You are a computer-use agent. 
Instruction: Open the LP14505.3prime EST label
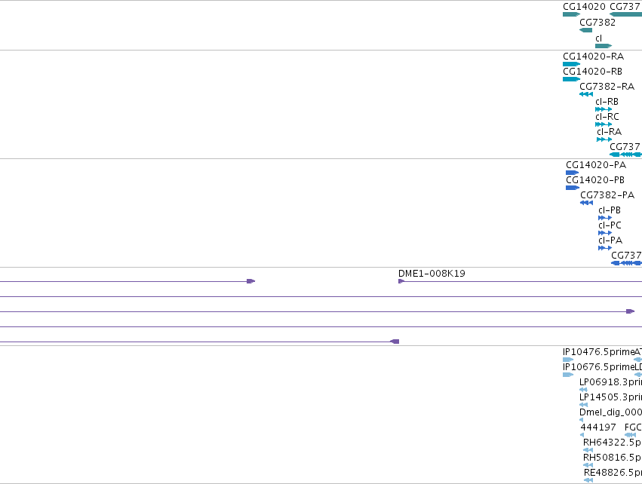pyautogui.click(x=610, y=397)
